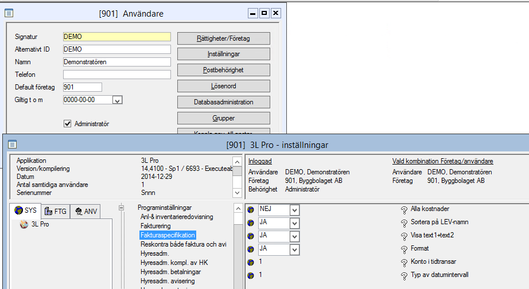Click globe icon on Konto i tidtransar row
The width and height of the screenshot is (529, 289).
point(250,262)
